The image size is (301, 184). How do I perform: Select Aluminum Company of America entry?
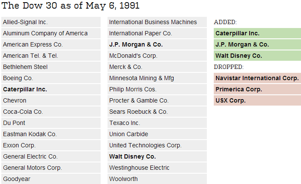[51, 33]
